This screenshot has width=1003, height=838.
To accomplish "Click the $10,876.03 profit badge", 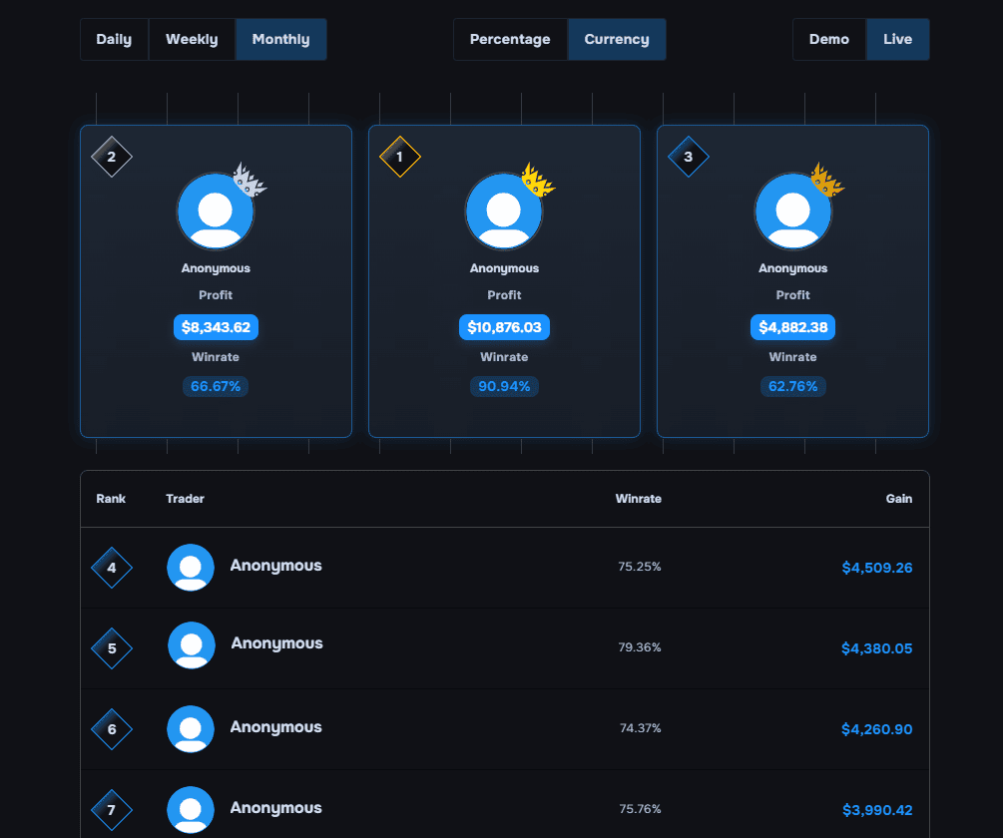I will click(504, 327).
